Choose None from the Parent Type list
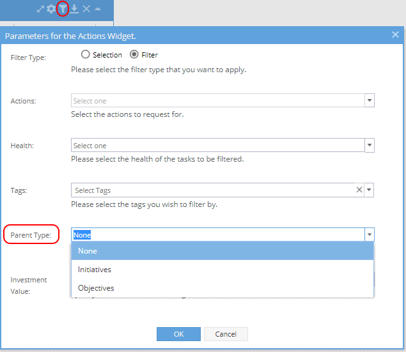 click(x=223, y=251)
